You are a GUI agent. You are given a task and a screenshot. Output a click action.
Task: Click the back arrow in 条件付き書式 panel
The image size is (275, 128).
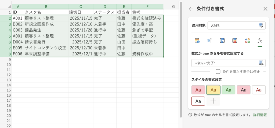[x=191, y=9]
